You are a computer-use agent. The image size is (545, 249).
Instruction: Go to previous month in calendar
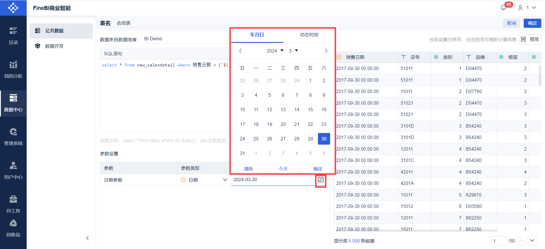tap(240, 51)
